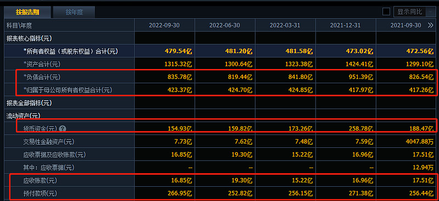The width and height of the screenshot is (439, 201).
Task: Enable the 显示同比 checkbox
Action: point(386,12)
